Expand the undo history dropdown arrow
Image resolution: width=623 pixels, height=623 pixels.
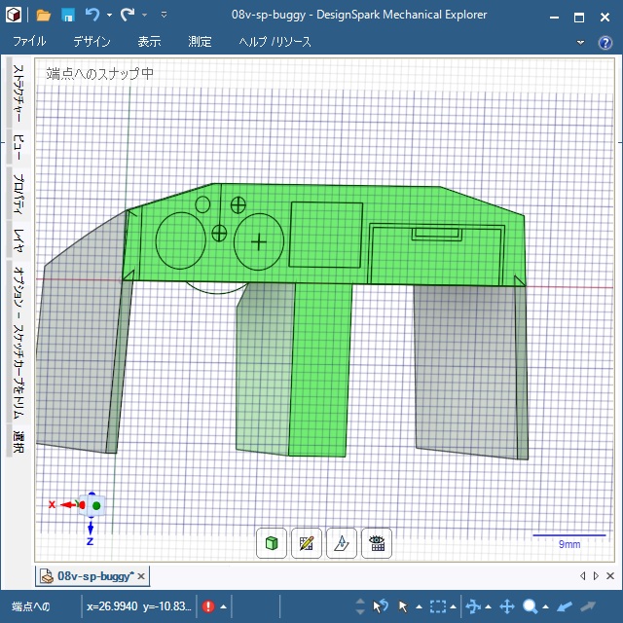108,16
